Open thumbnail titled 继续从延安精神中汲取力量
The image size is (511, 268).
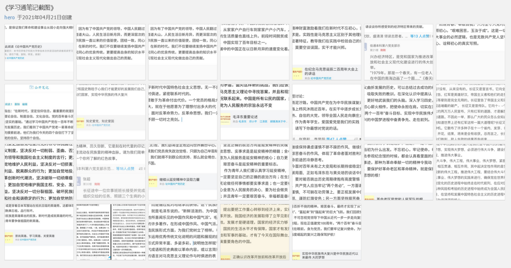(183, 172)
